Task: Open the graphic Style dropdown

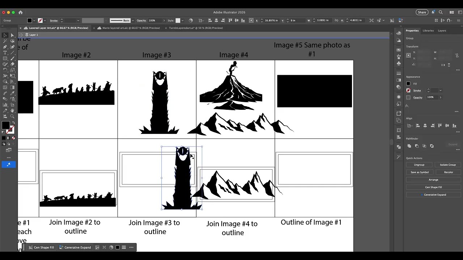Action: [x=182, y=21]
